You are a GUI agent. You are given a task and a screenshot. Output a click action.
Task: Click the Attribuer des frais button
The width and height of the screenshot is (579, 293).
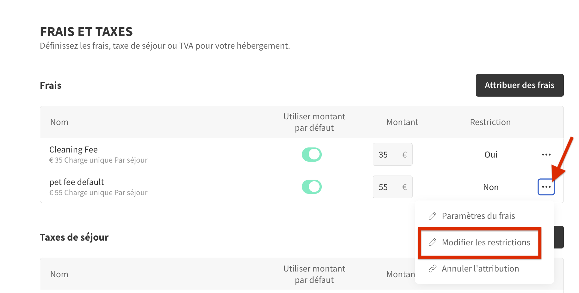tap(520, 85)
